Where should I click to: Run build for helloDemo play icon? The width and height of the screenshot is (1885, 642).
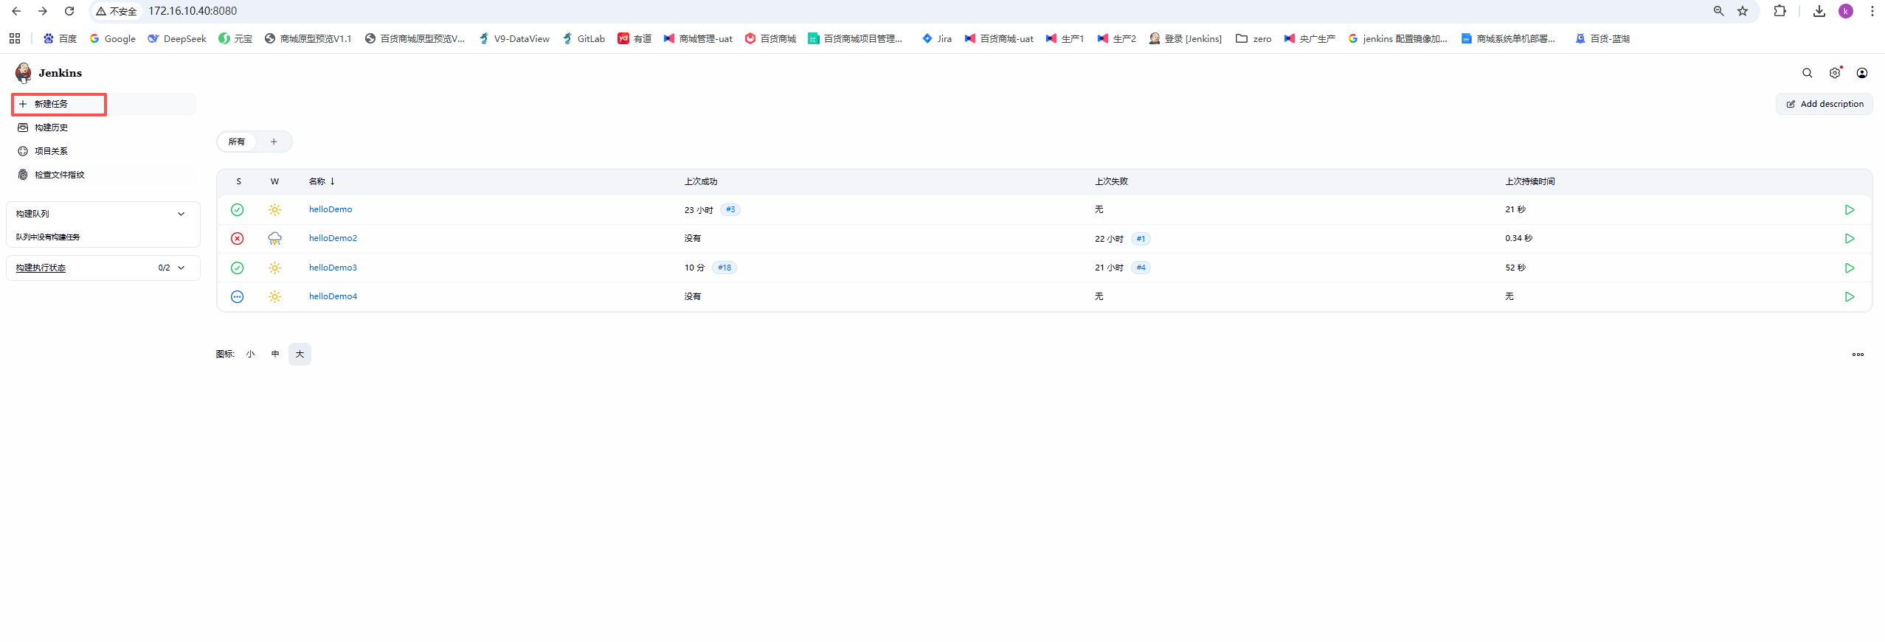point(1850,210)
